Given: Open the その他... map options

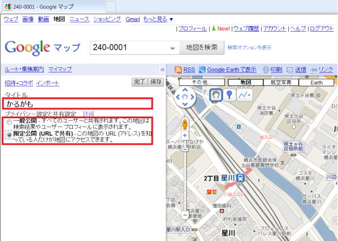Looking at the screenshot, I should tap(202, 82).
